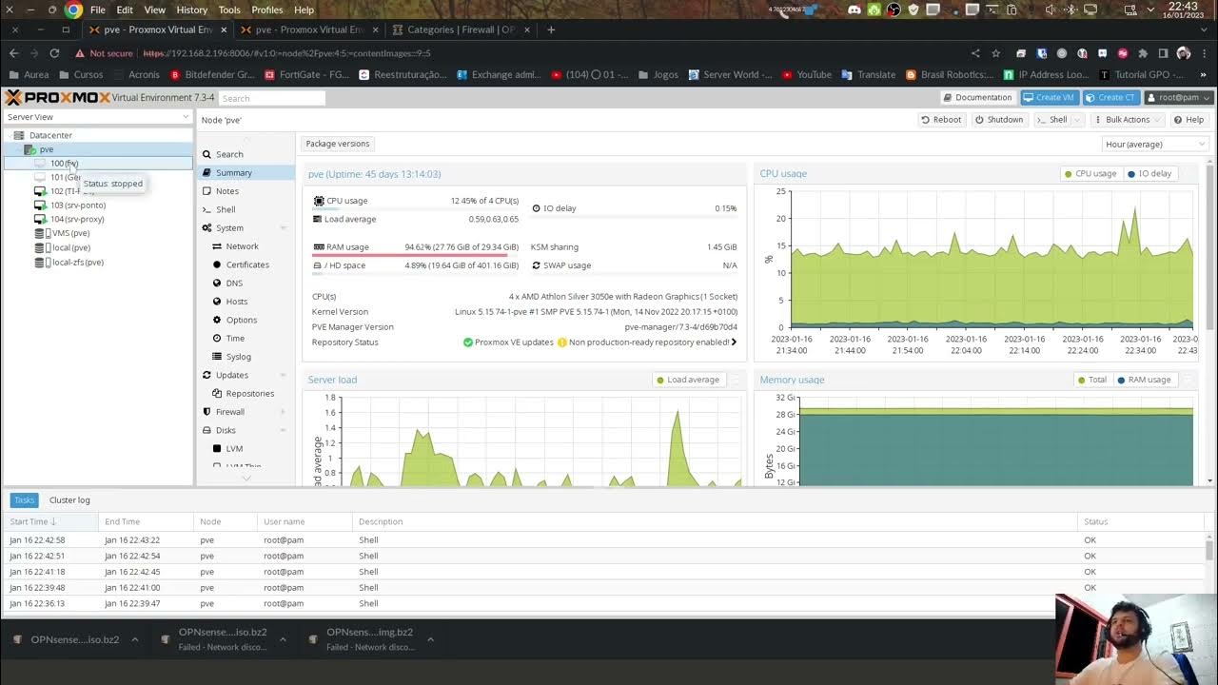
Task: Collapse the Disks section in the node menu
Action: pos(283,430)
